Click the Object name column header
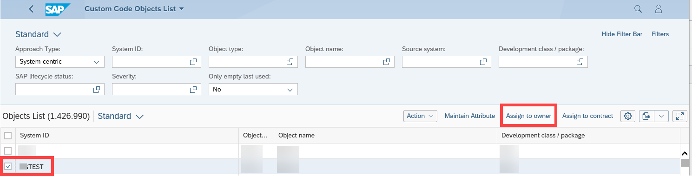The image size is (692, 176). (385, 136)
